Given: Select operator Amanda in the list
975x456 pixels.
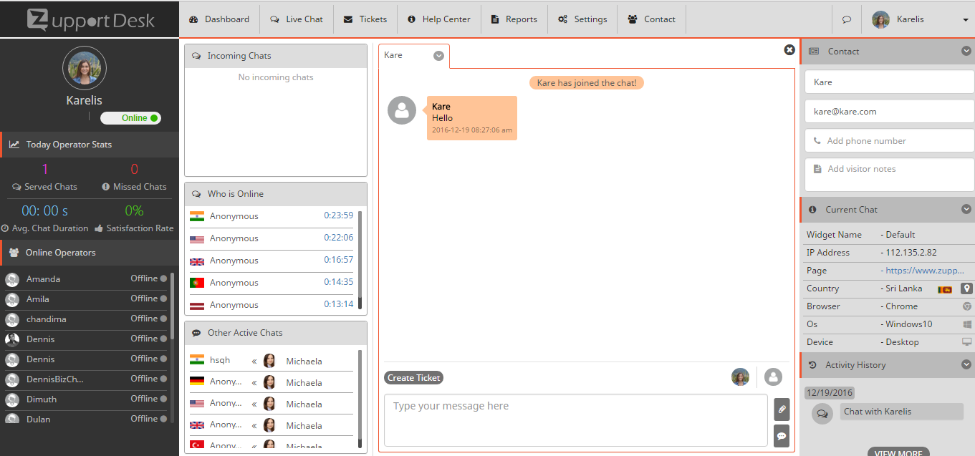Looking at the screenshot, I should [86, 279].
